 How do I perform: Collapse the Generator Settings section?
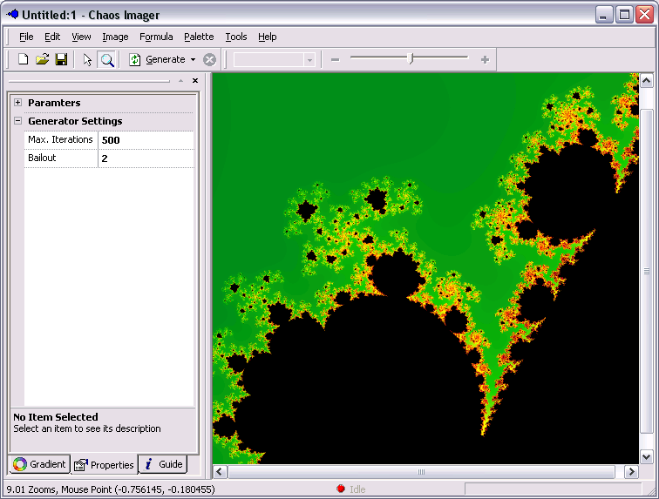(x=17, y=121)
